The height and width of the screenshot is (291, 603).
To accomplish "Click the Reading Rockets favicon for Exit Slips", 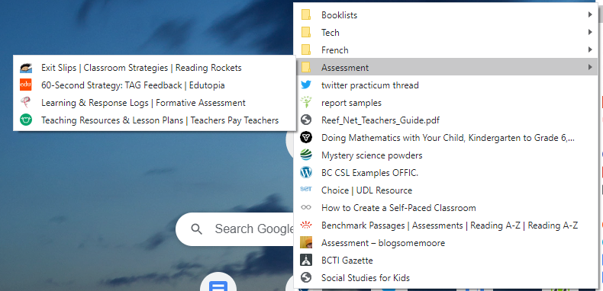I will pyautogui.click(x=26, y=68).
